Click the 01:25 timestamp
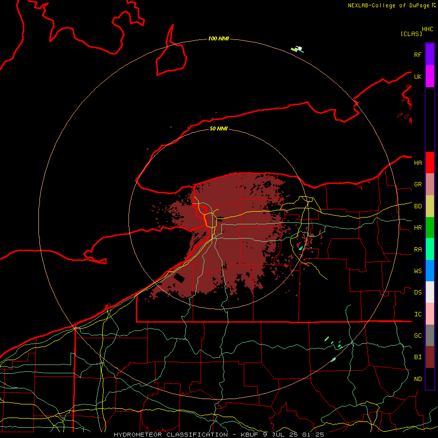Viewport: 438px width, 438px height. [x=313, y=435]
